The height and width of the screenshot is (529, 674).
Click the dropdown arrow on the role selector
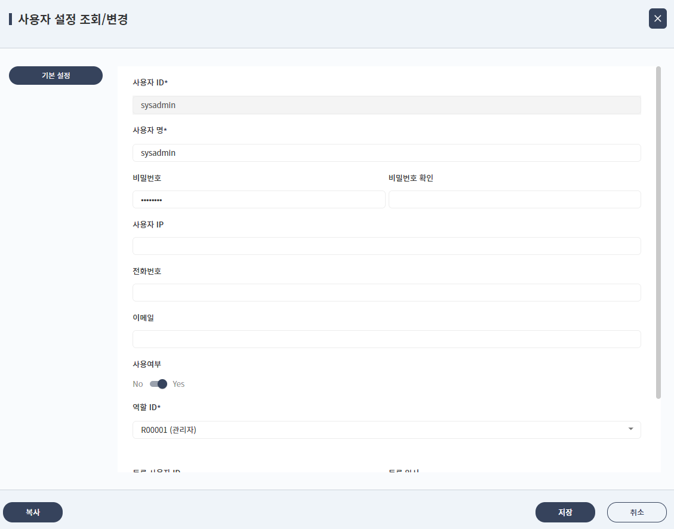[631, 429]
